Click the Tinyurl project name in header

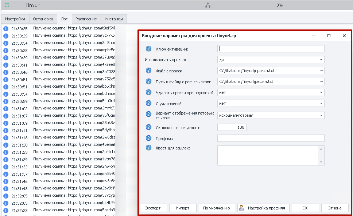33,5
